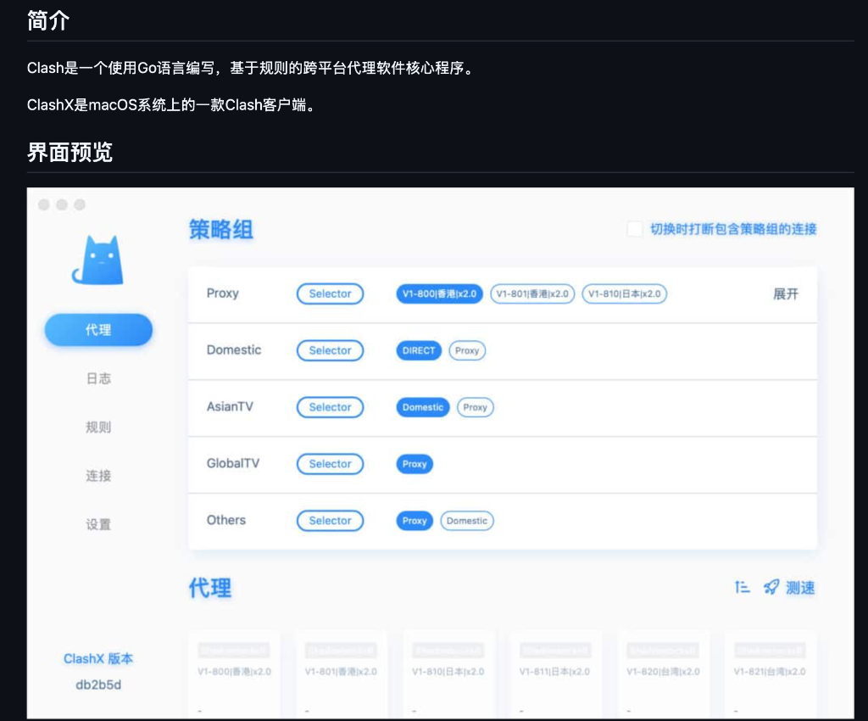
Task: Click the Selector tag in AsianTV row
Action: point(330,407)
